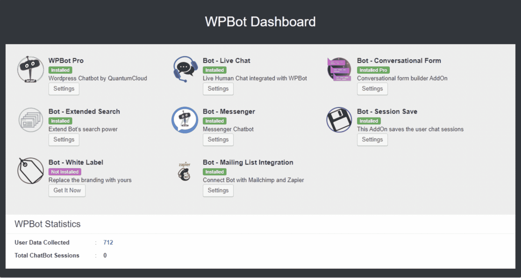Open Session Save Settings button
This screenshot has height=278, width=521.
pyautogui.click(x=372, y=139)
